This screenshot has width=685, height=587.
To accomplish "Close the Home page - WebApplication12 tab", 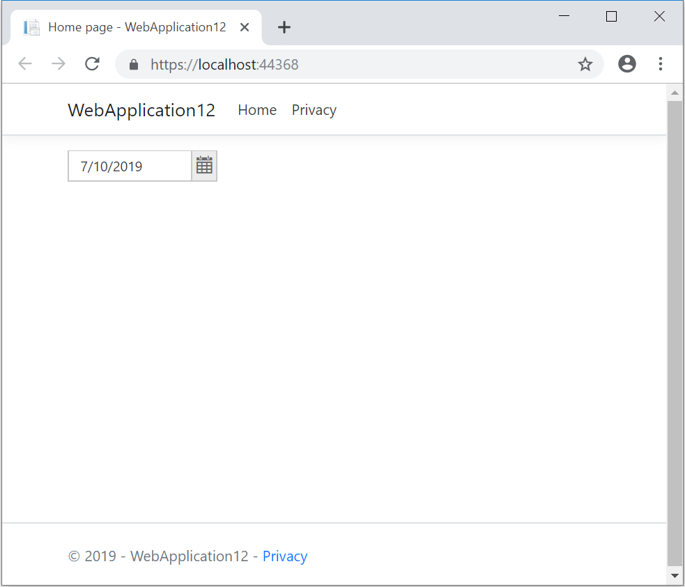I will click(245, 27).
